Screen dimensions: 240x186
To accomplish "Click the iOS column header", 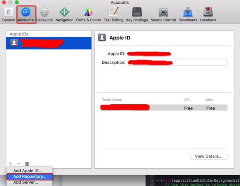I will (186, 100).
